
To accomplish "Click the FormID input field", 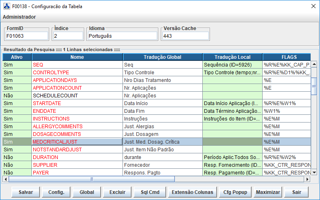I will [26, 36].
